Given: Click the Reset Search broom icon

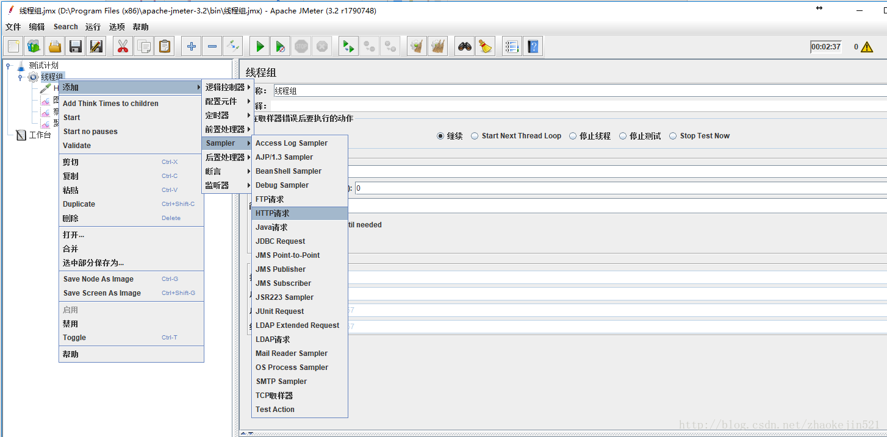Looking at the screenshot, I should [486, 46].
